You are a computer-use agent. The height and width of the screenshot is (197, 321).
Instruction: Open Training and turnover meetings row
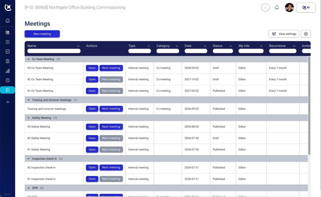92,109
